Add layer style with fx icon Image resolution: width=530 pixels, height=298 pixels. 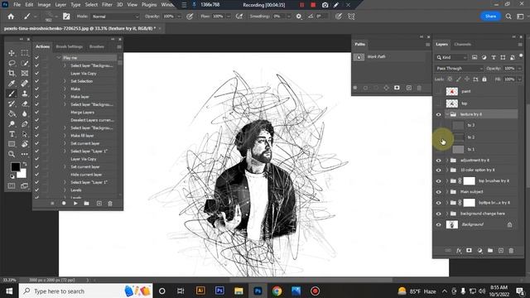[x=459, y=250]
